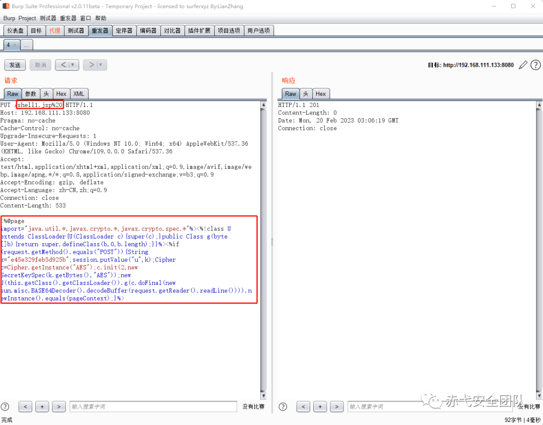The image size is (543, 425).
Task: Click the response Date header line
Action: tap(338, 121)
